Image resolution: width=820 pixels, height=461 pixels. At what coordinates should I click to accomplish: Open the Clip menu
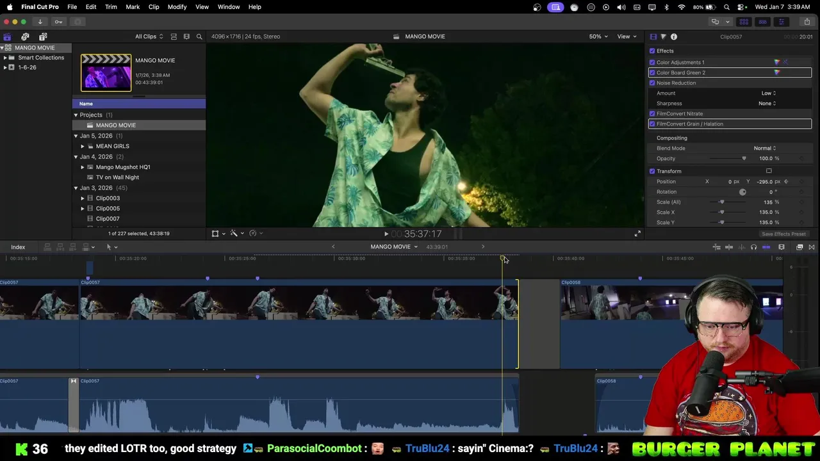point(154,7)
